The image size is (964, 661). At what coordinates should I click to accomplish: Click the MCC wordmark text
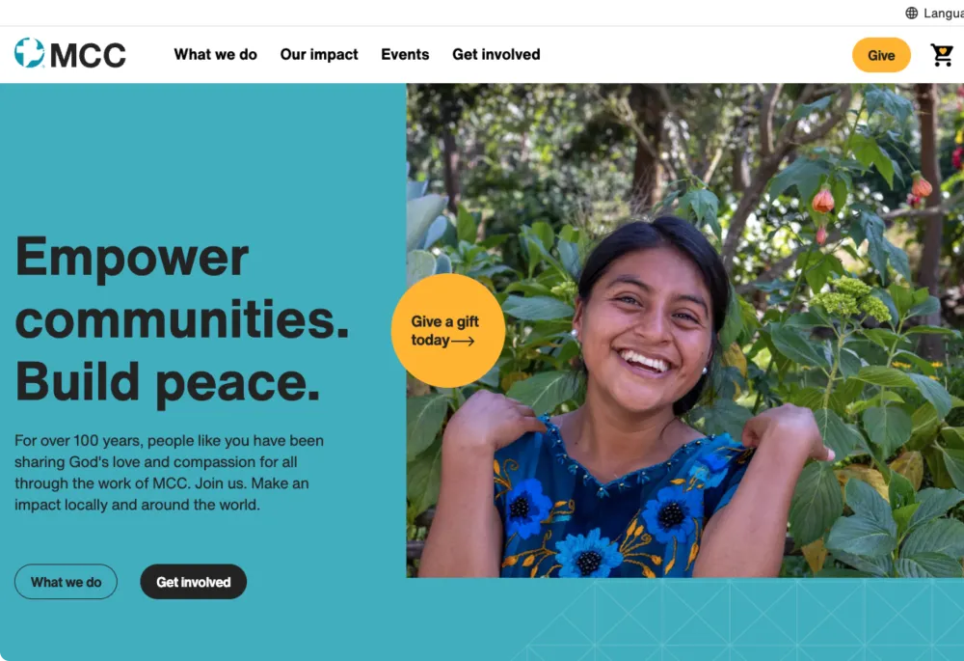pyautogui.click(x=88, y=55)
